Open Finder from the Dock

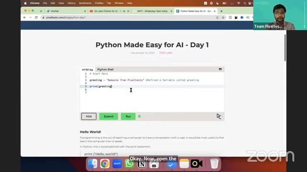[x=93, y=163]
